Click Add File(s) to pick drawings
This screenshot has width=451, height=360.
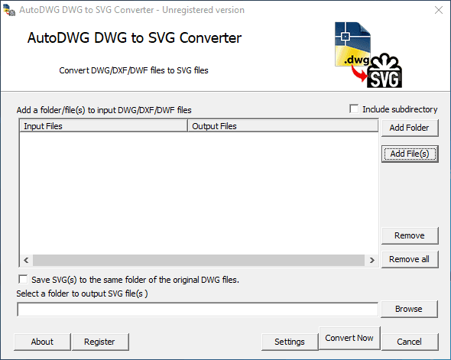click(410, 154)
